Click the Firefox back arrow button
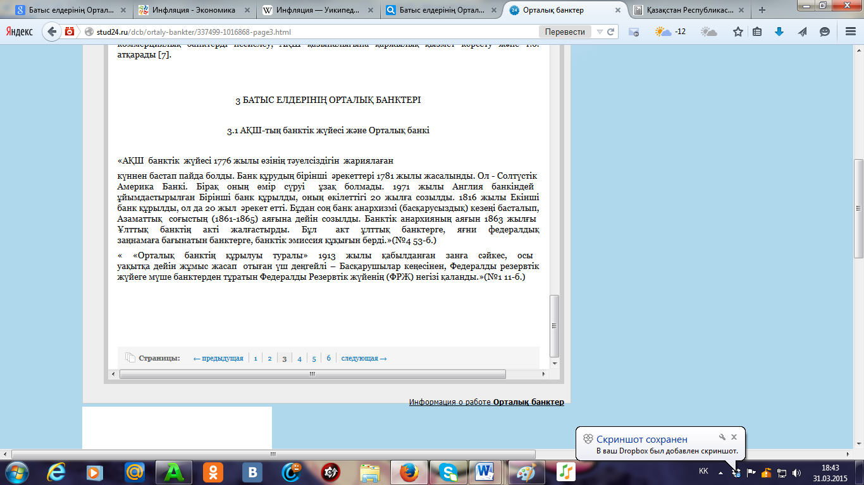Screen dimensions: 864x485 (x=52, y=32)
